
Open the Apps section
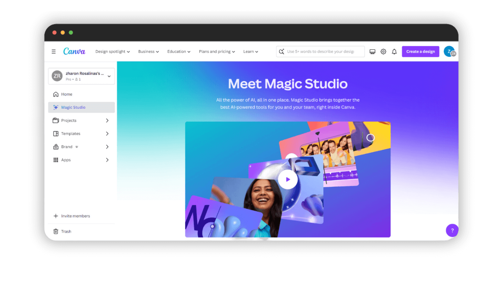point(66,160)
